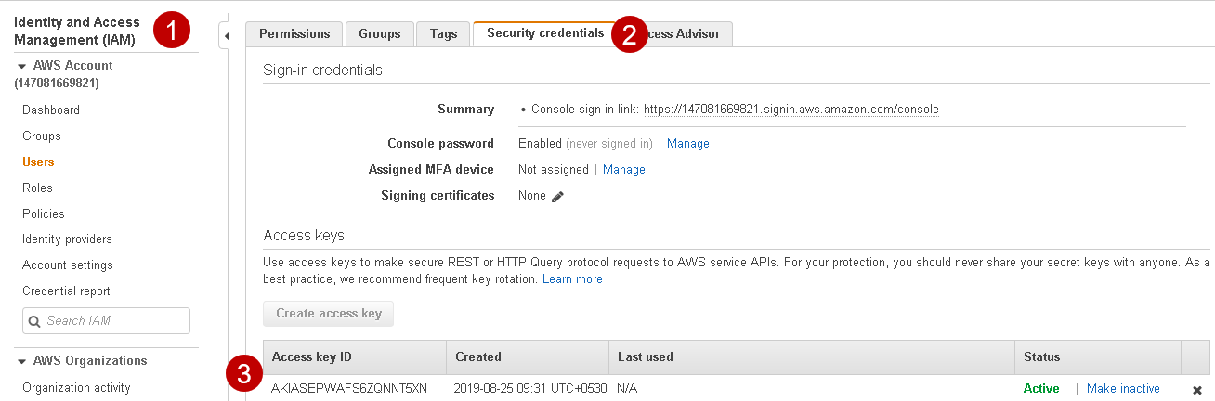The image size is (1215, 401).
Task: Go to Roles in the sidebar
Action: [x=37, y=188]
